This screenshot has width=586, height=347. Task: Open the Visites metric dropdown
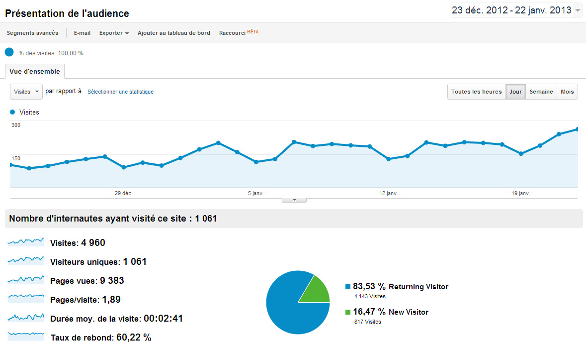point(26,92)
